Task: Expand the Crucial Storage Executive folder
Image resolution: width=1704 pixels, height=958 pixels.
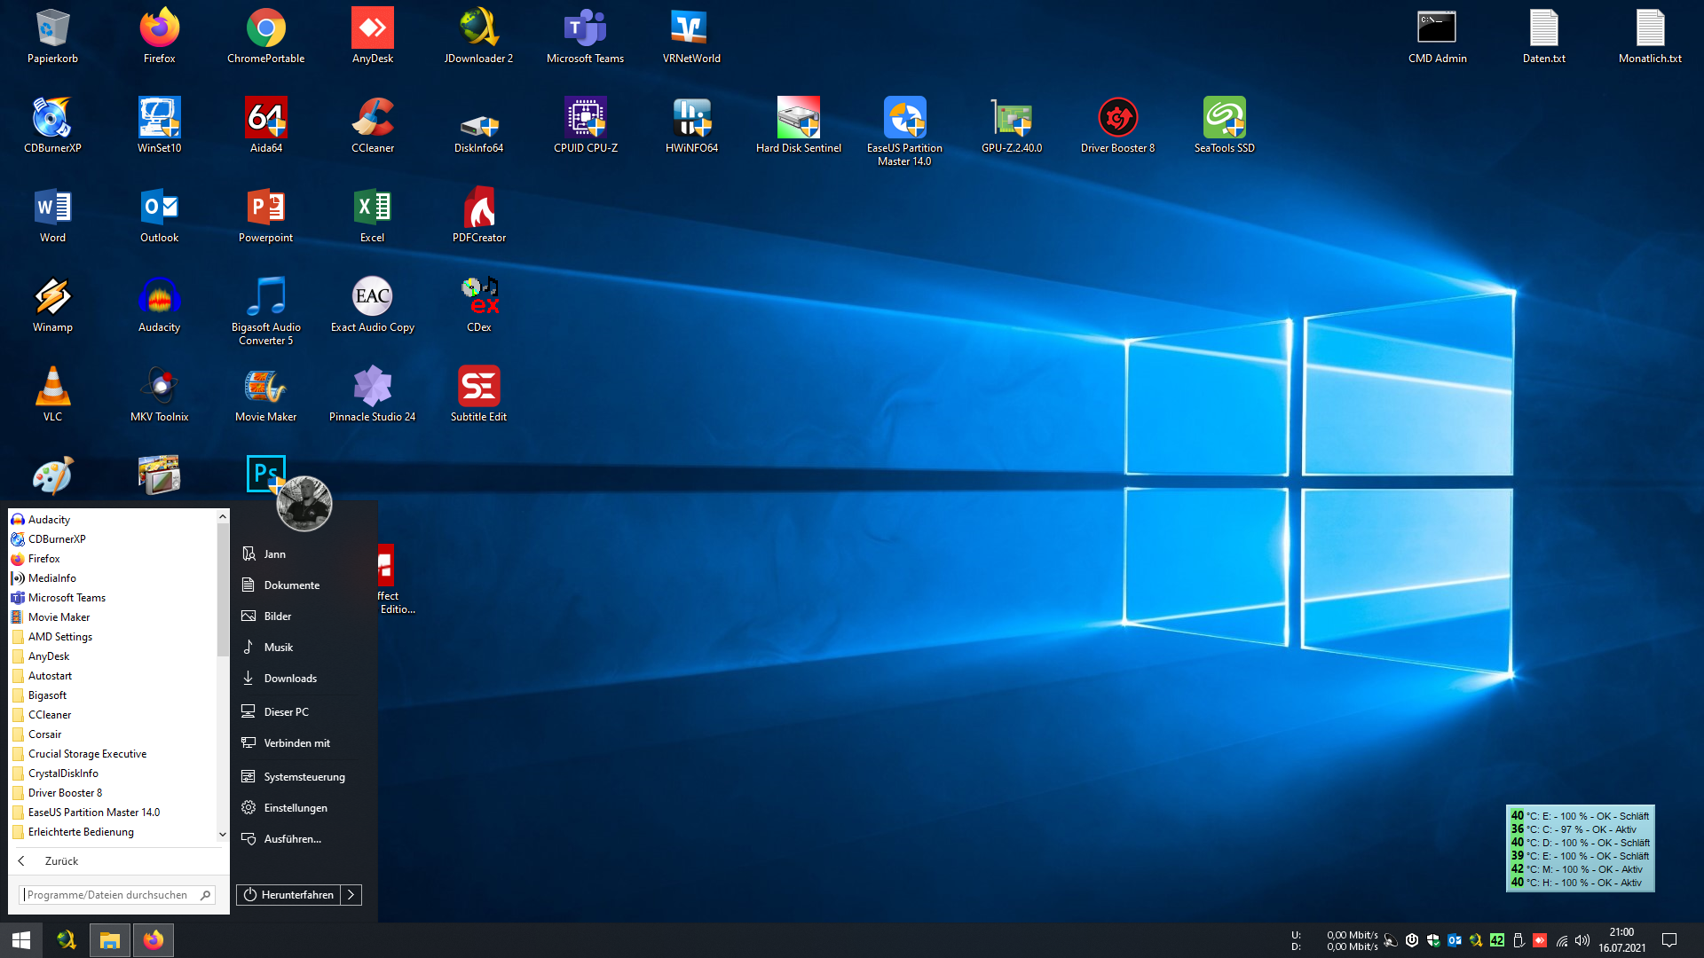Action: [87, 754]
